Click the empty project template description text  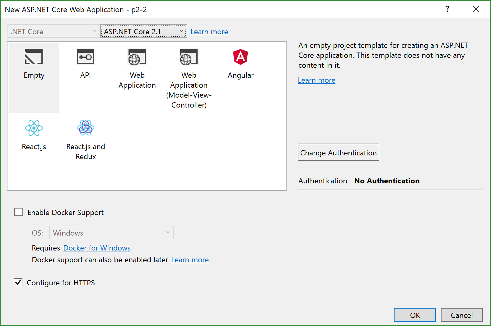(383, 55)
